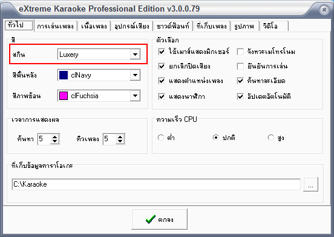This screenshot has width=334, height=237.
Task: Enable ยืนยันการเล่น checkbox
Action: tap(240, 66)
